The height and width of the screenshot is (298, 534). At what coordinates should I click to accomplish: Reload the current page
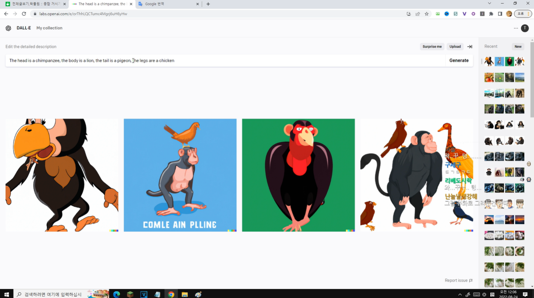pyautogui.click(x=24, y=14)
